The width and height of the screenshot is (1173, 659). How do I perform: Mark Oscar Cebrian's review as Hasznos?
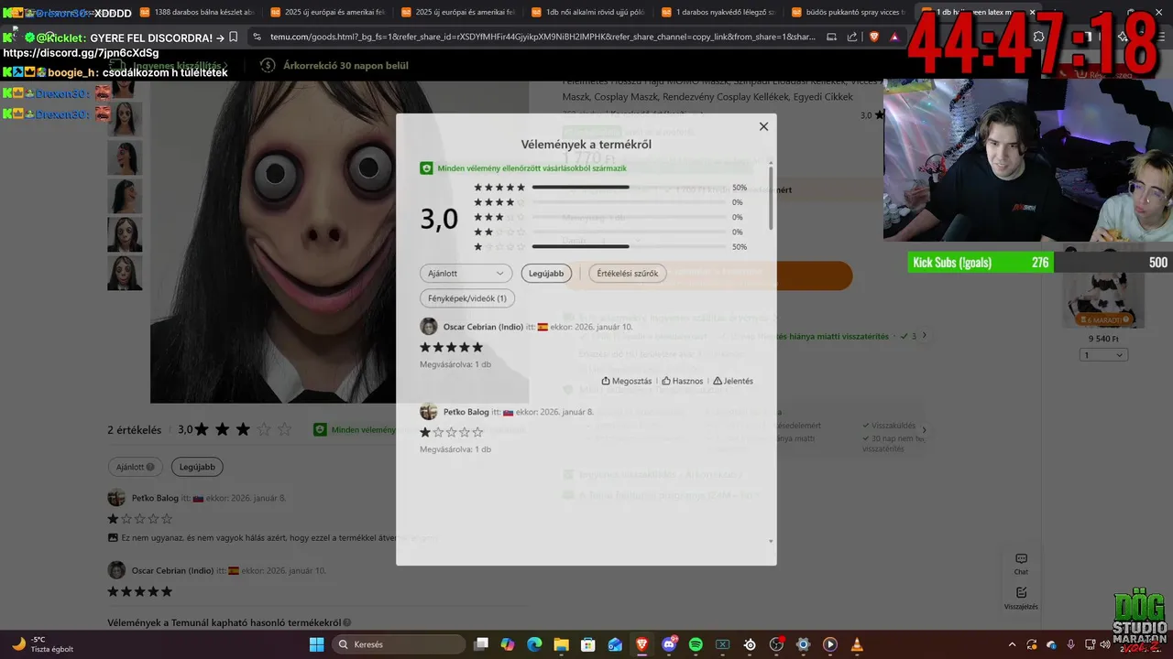point(683,381)
